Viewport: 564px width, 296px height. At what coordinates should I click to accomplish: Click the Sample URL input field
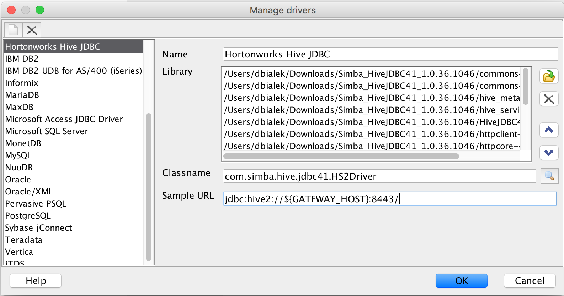click(390, 199)
